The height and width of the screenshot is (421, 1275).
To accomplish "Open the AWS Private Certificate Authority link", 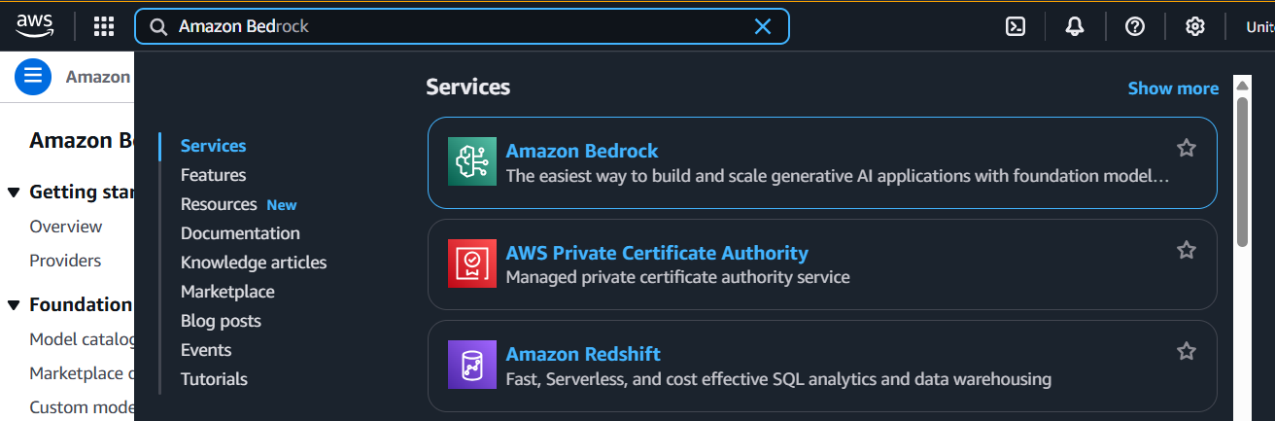I will tap(657, 253).
